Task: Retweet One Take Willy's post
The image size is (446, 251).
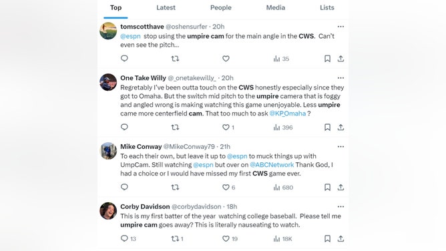Action: (175, 127)
